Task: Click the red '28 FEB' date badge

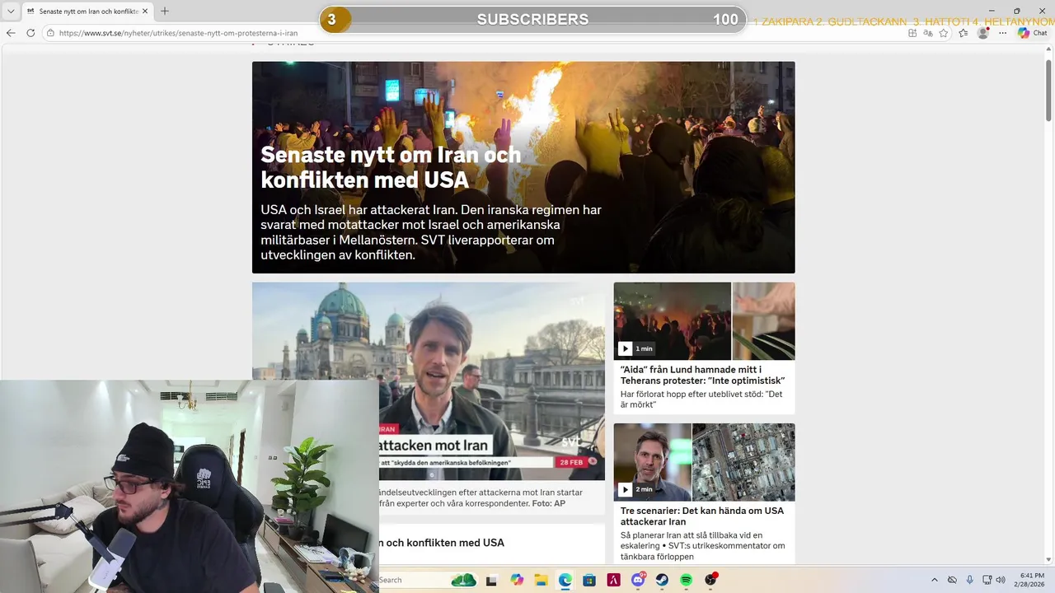Action: point(571,462)
